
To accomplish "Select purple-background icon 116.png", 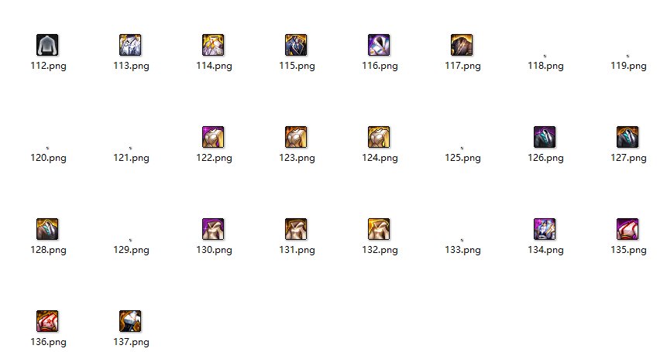I will tap(379, 45).
